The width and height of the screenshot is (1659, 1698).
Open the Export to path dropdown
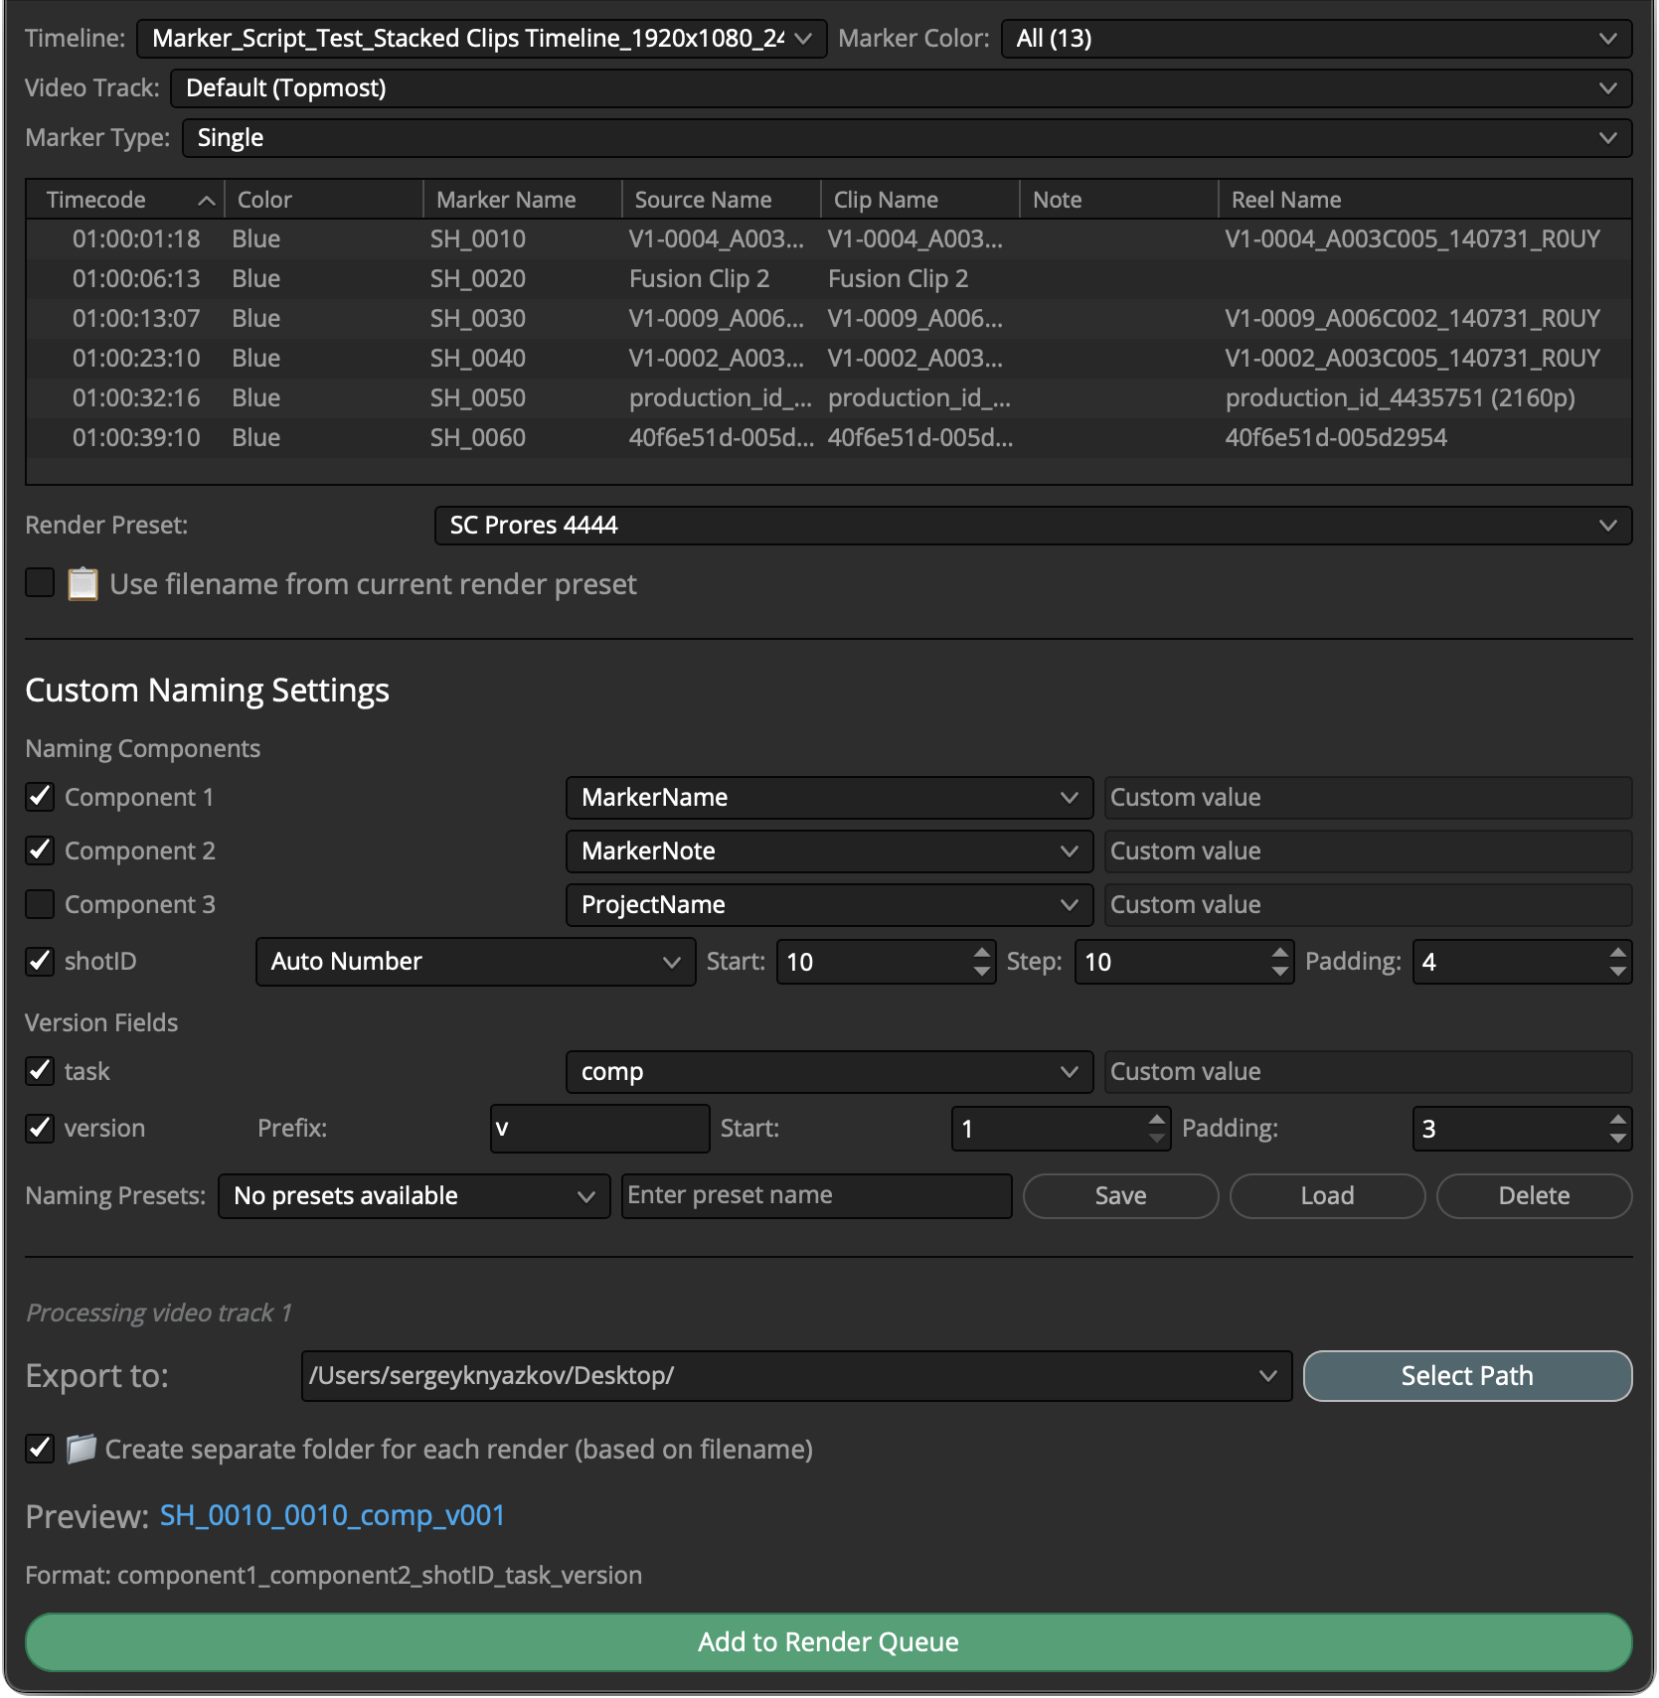click(x=796, y=1376)
